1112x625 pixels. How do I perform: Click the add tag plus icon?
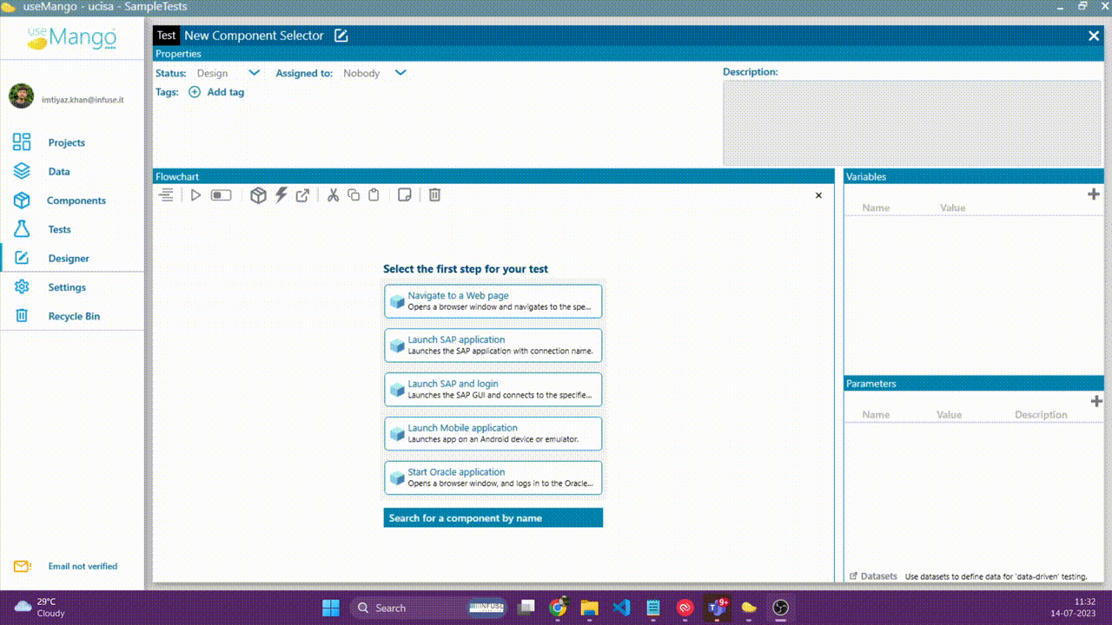coord(195,92)
